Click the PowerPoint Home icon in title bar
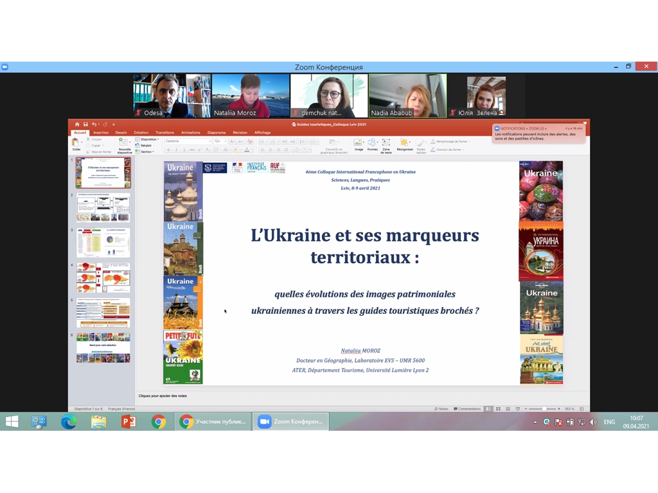Image resolution: width=658 pixels, height=493 pixels. click(77, 124)
